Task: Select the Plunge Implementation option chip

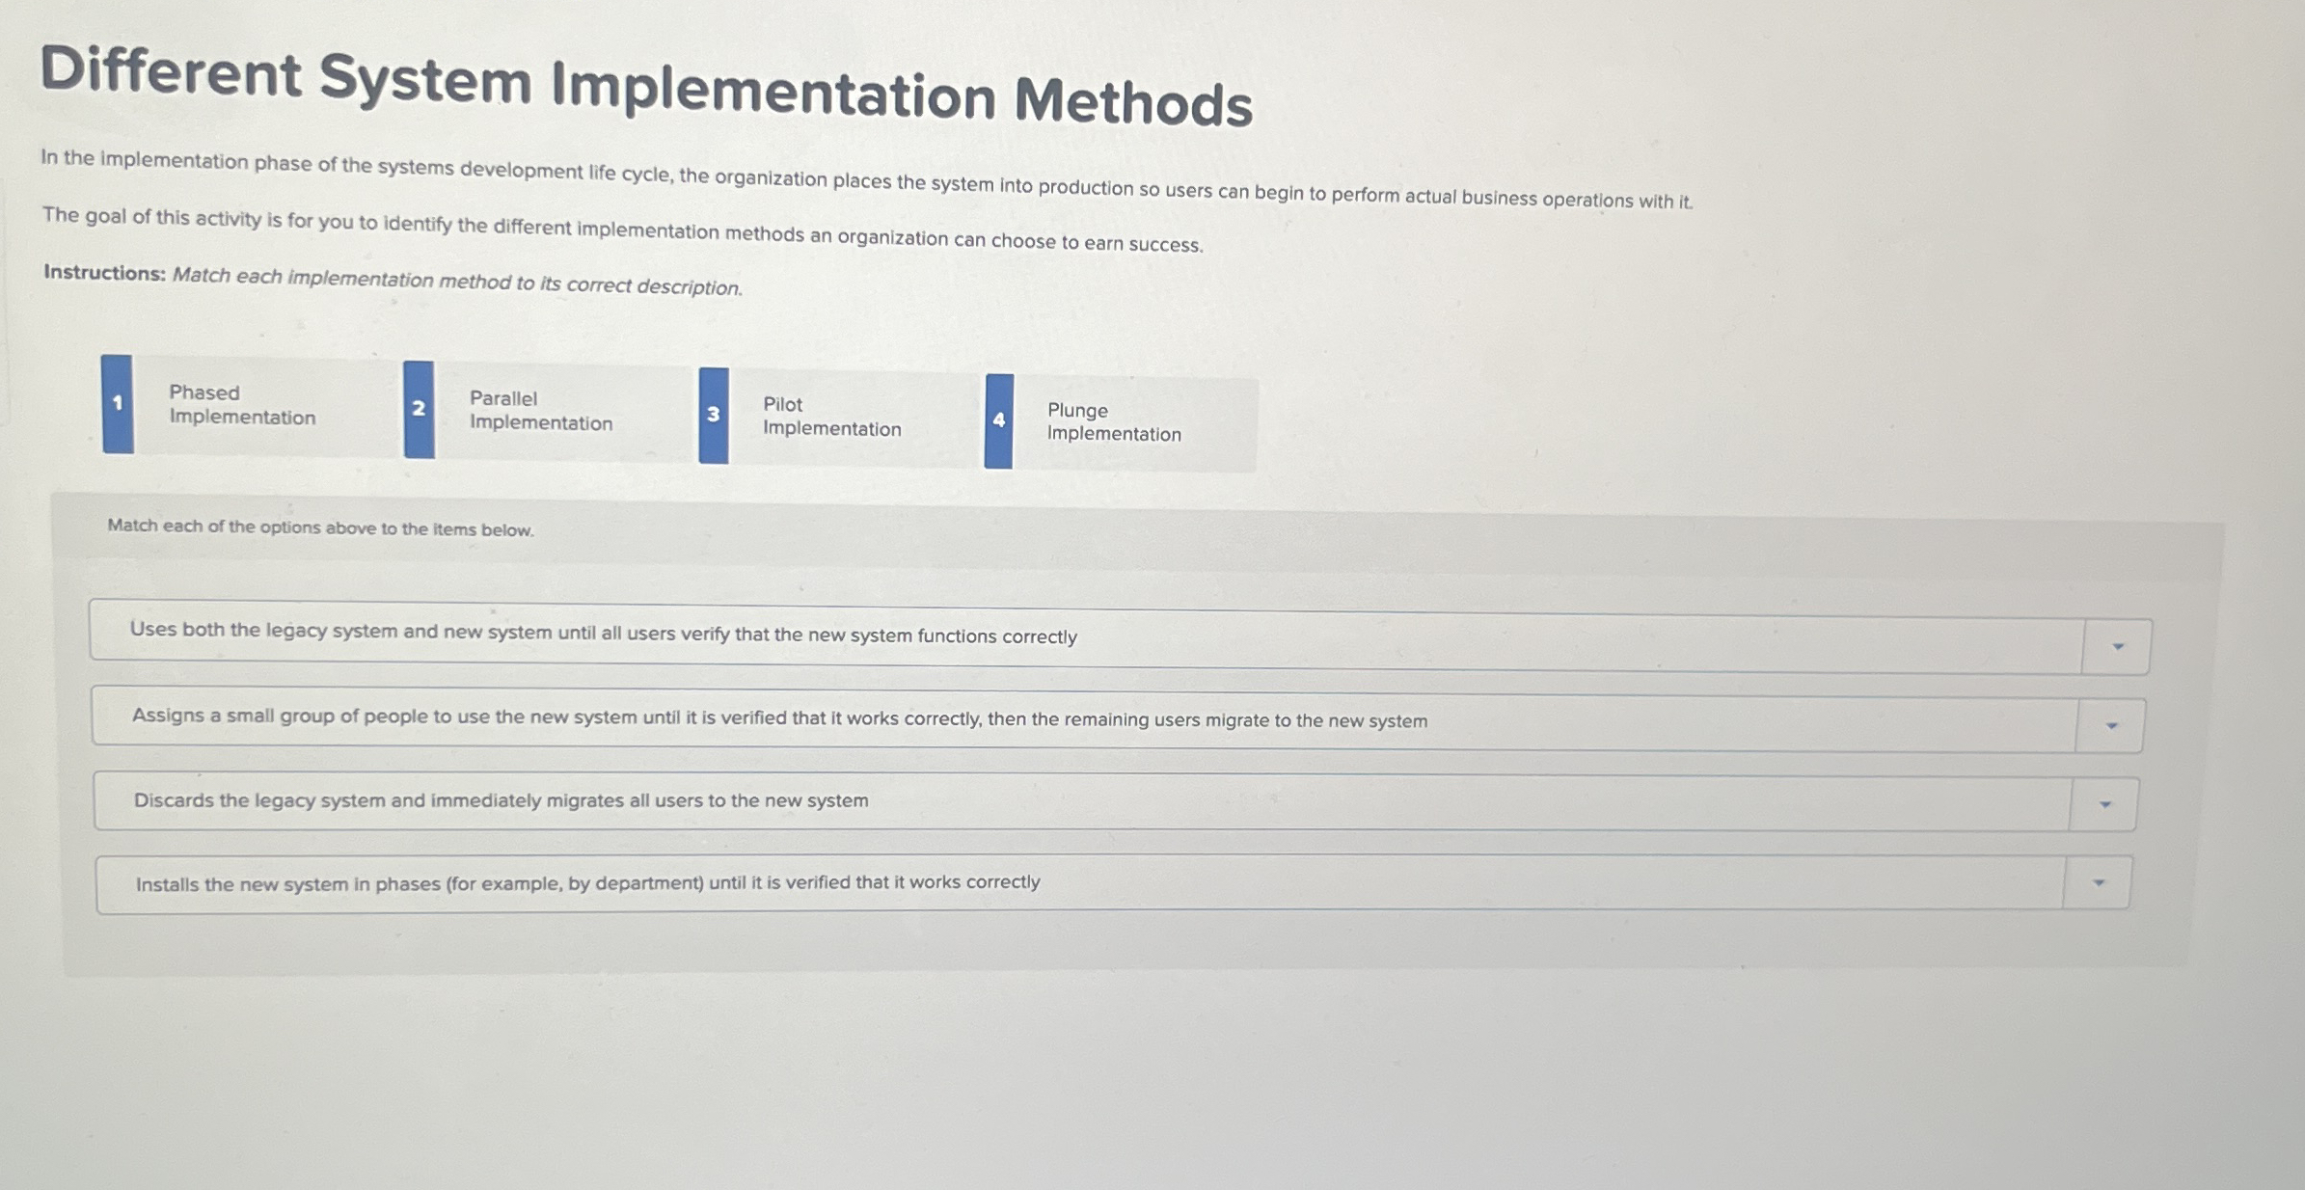Action: click(x=1114, y=422)
